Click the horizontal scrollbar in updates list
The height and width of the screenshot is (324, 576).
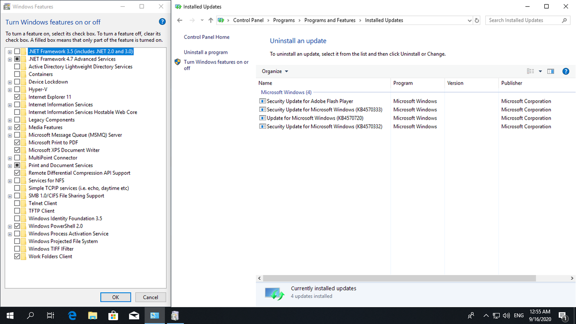[399, 278]
